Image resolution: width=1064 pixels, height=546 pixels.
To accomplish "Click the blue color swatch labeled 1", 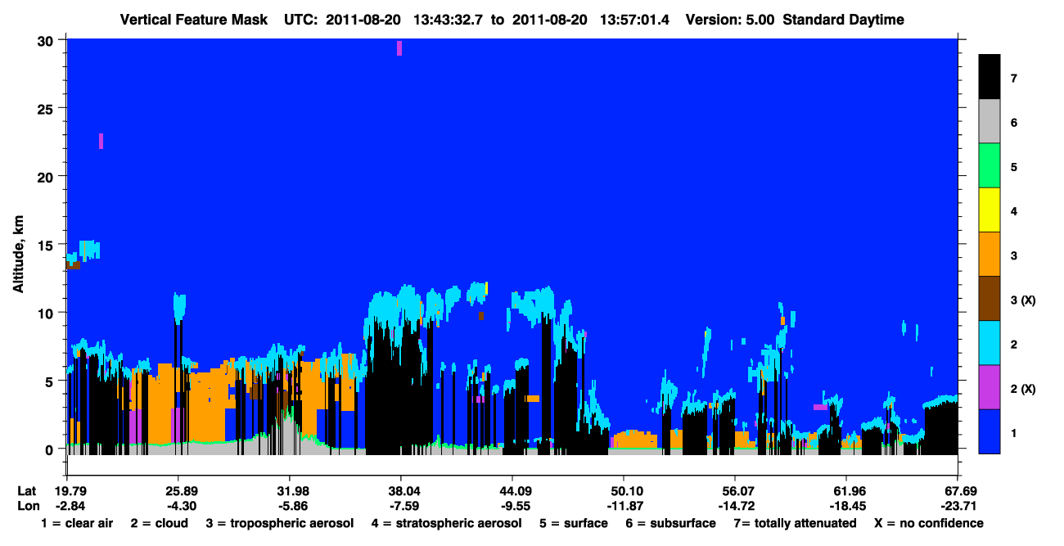I will pyautogui.click(x=990, y=431).
